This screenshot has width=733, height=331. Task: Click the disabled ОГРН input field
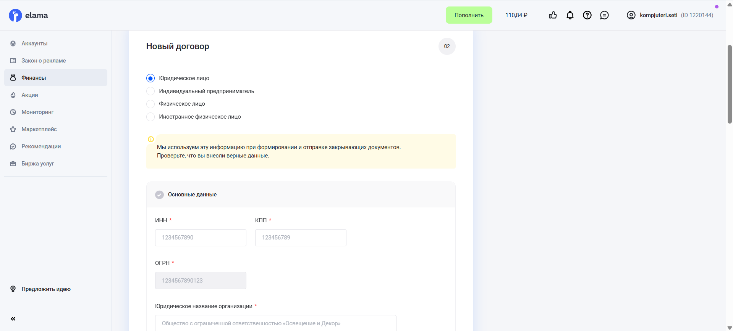tap(201, 281)
